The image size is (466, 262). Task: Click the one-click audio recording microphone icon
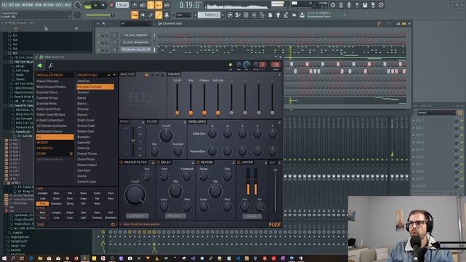point(349,5)
